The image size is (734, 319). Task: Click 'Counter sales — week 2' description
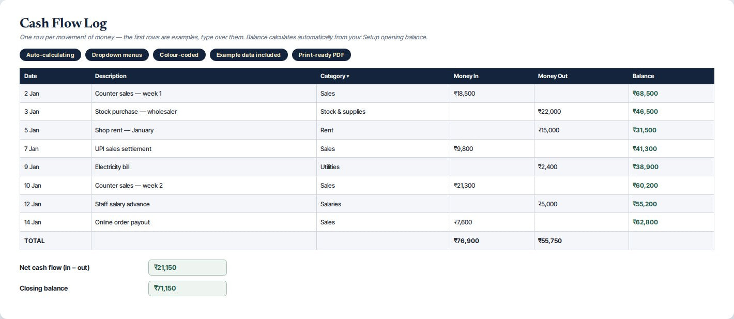[129, 186]
